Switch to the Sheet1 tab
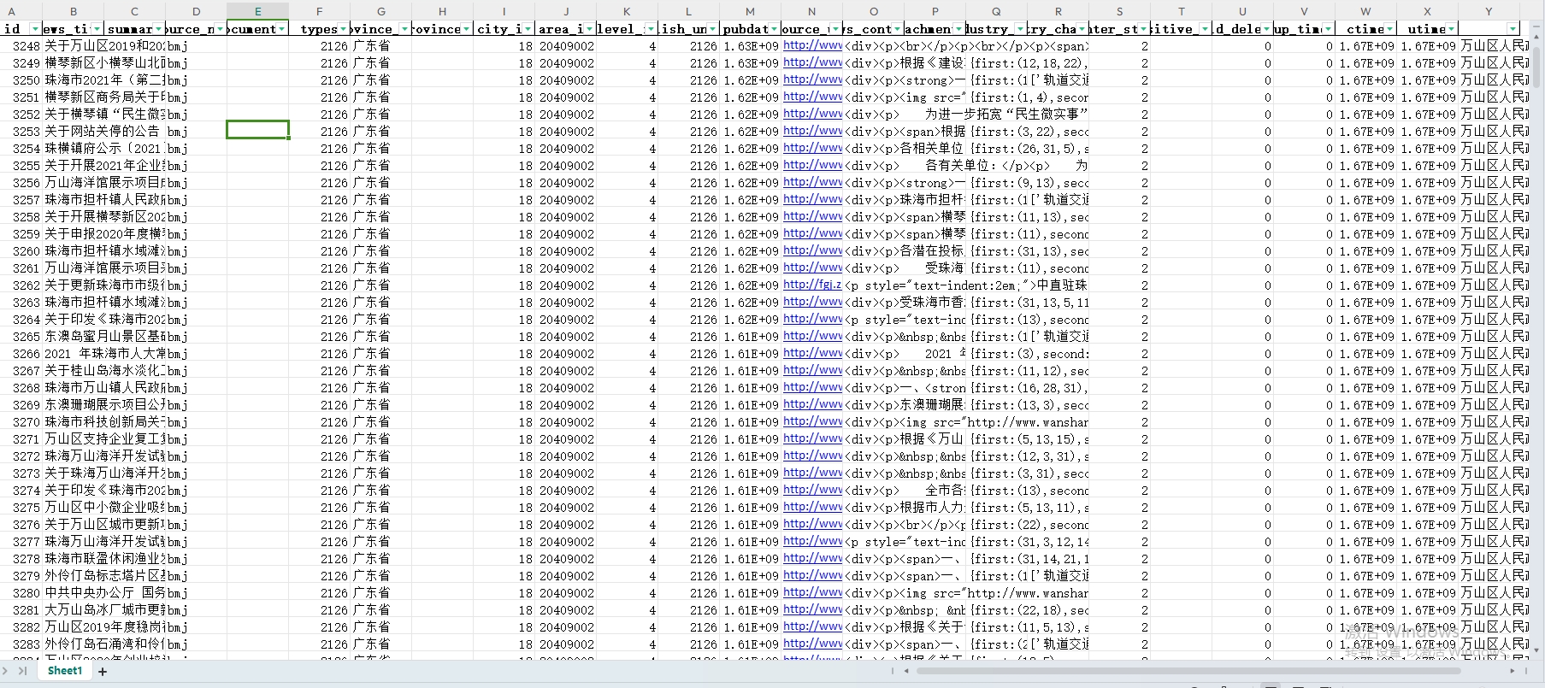Viewport: 1545px width, 688px height. [65, 671]
